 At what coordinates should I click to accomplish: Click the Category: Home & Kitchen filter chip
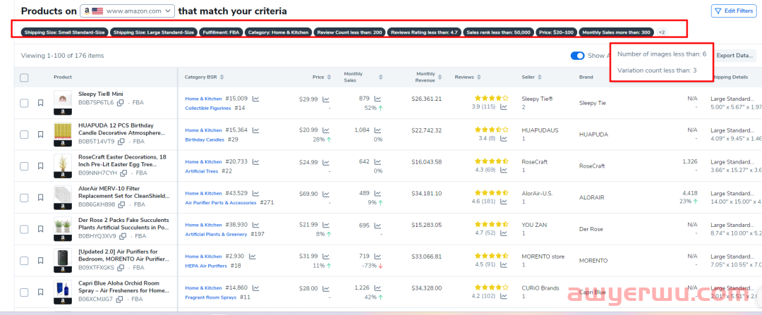pos(278,32)
